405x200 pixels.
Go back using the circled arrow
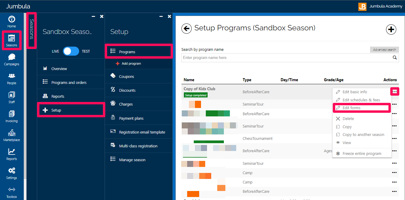tap(187, 29)
